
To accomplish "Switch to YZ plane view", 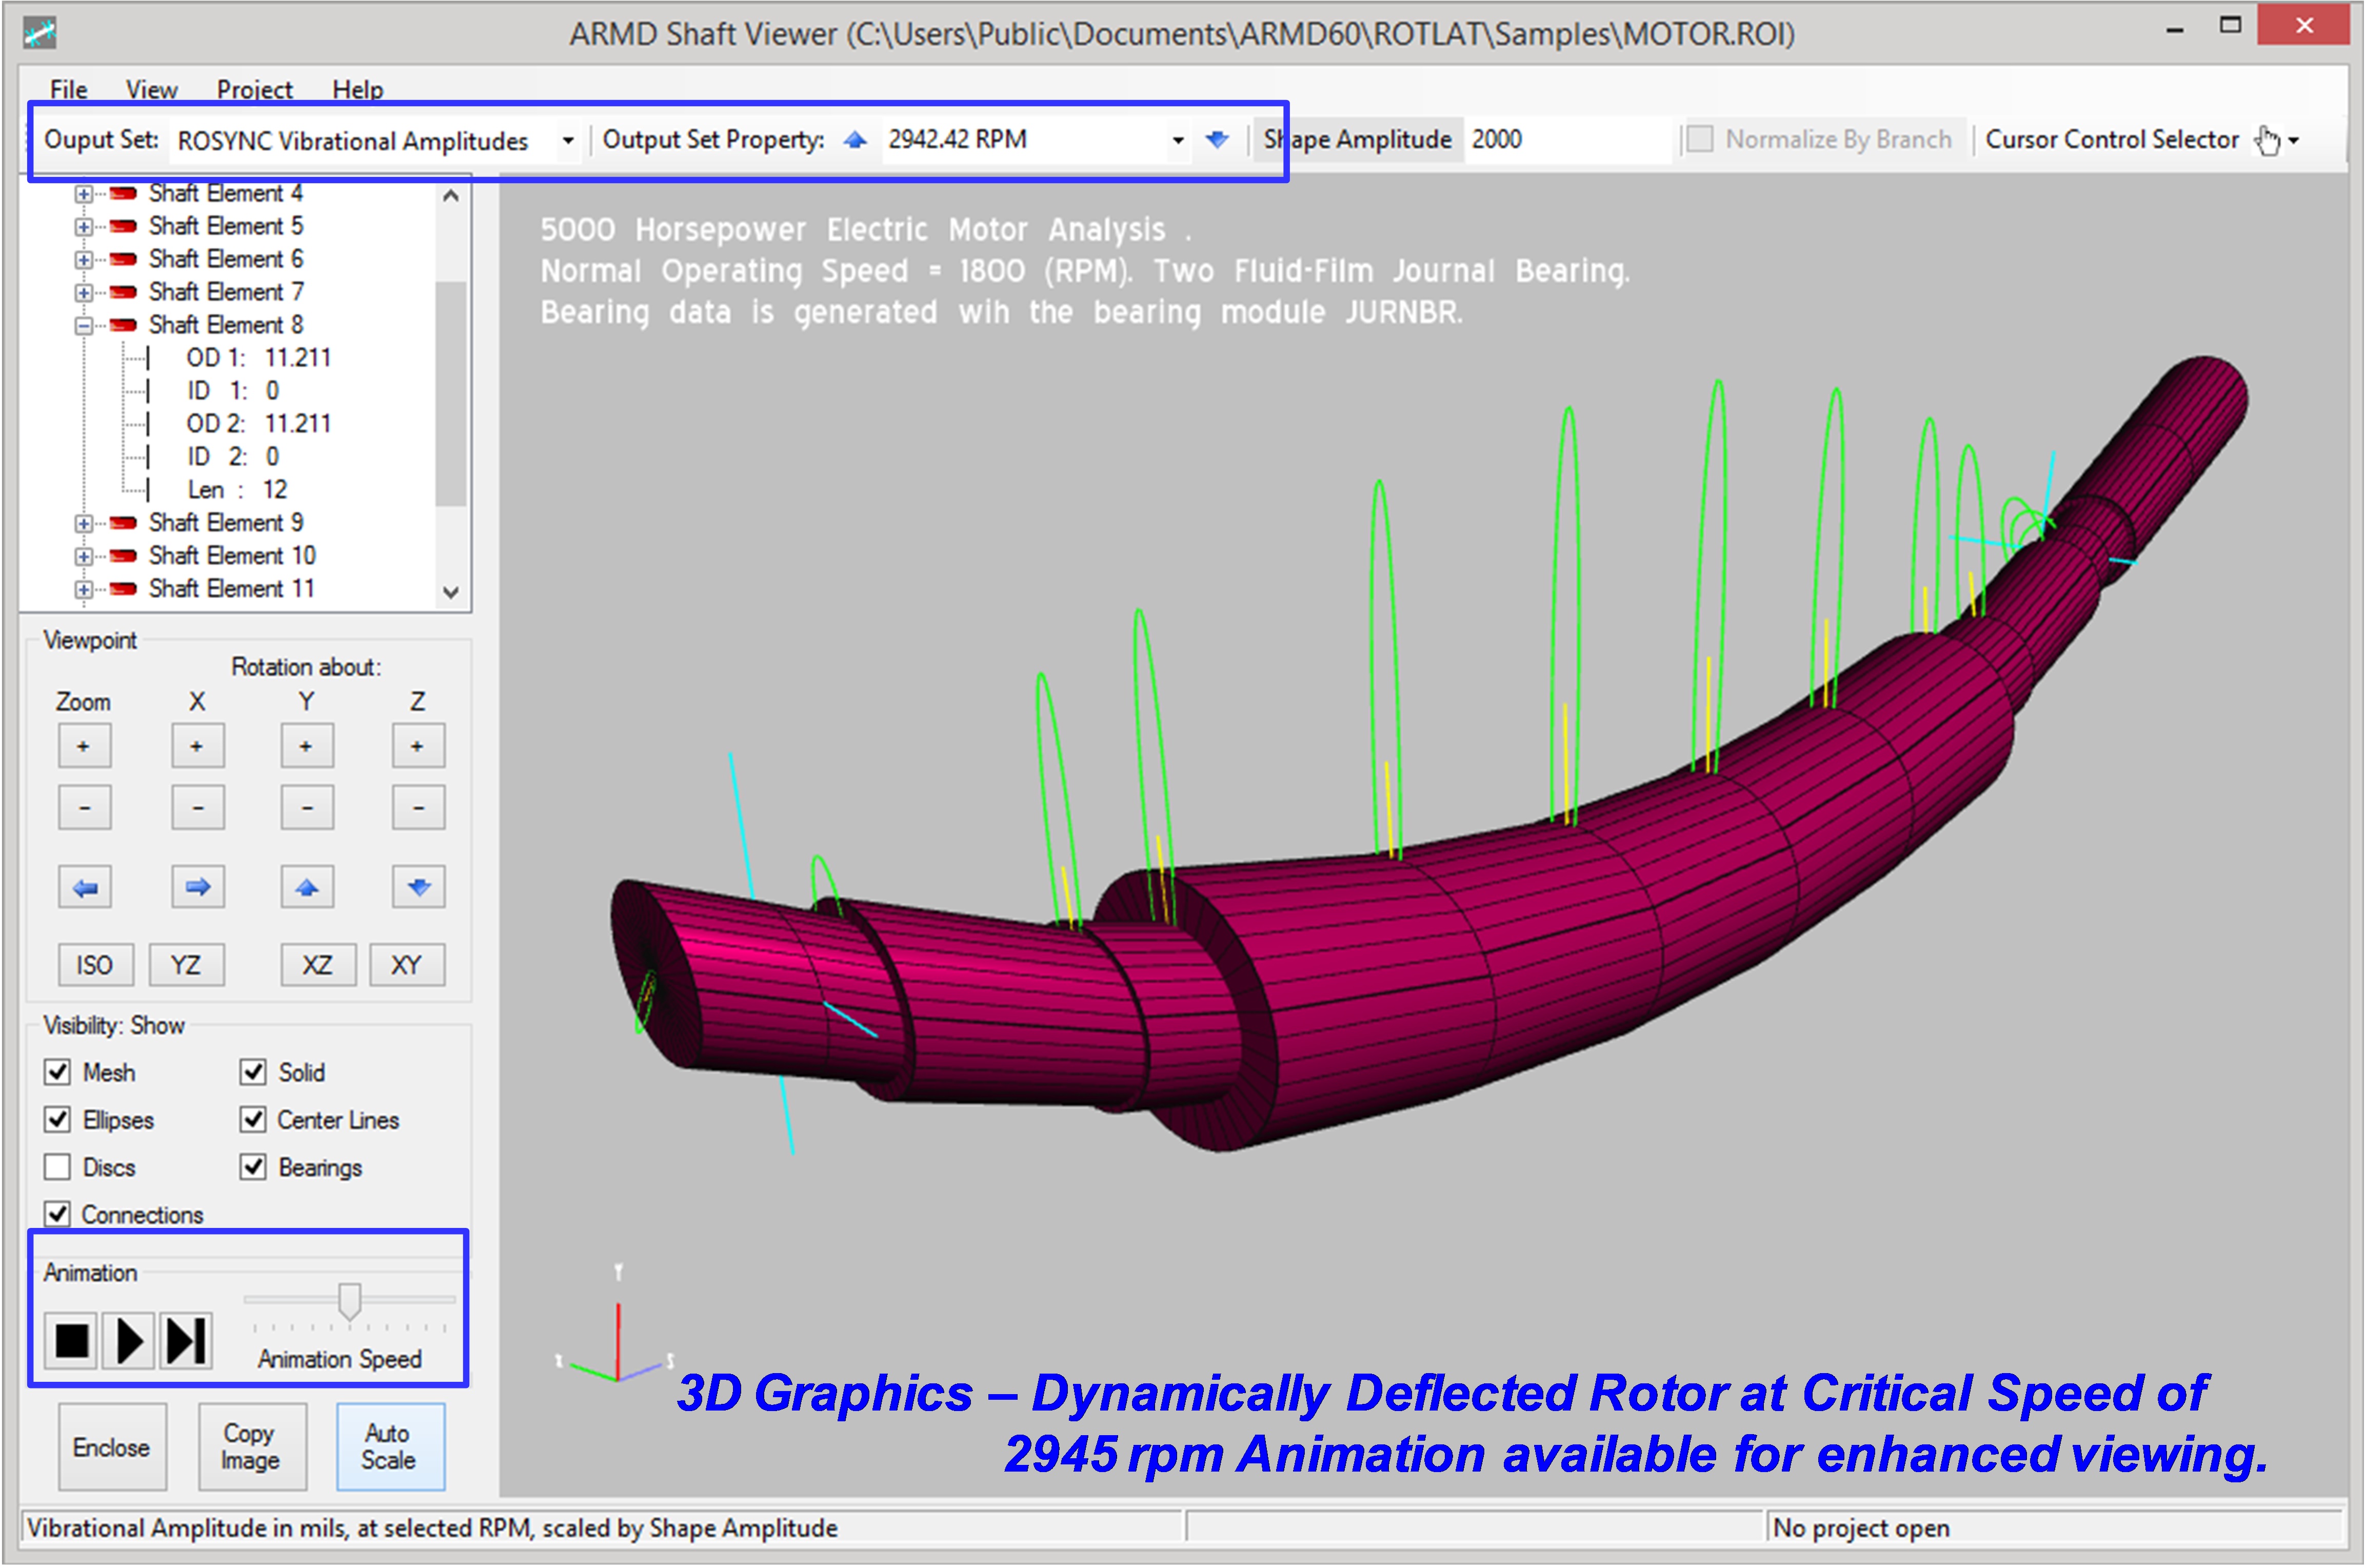I will click(186, 965).
